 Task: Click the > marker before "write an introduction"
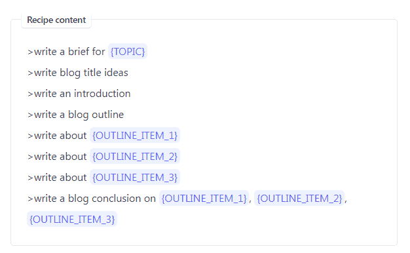tap(30, 94)
